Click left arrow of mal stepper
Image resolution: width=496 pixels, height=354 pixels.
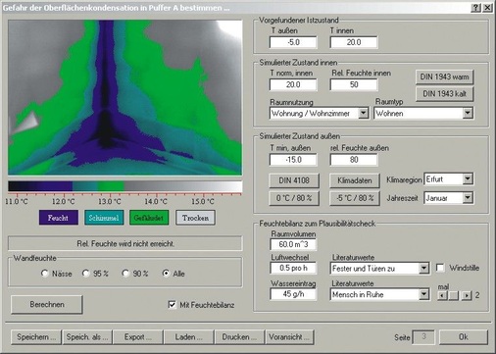(x=442, y=295)
